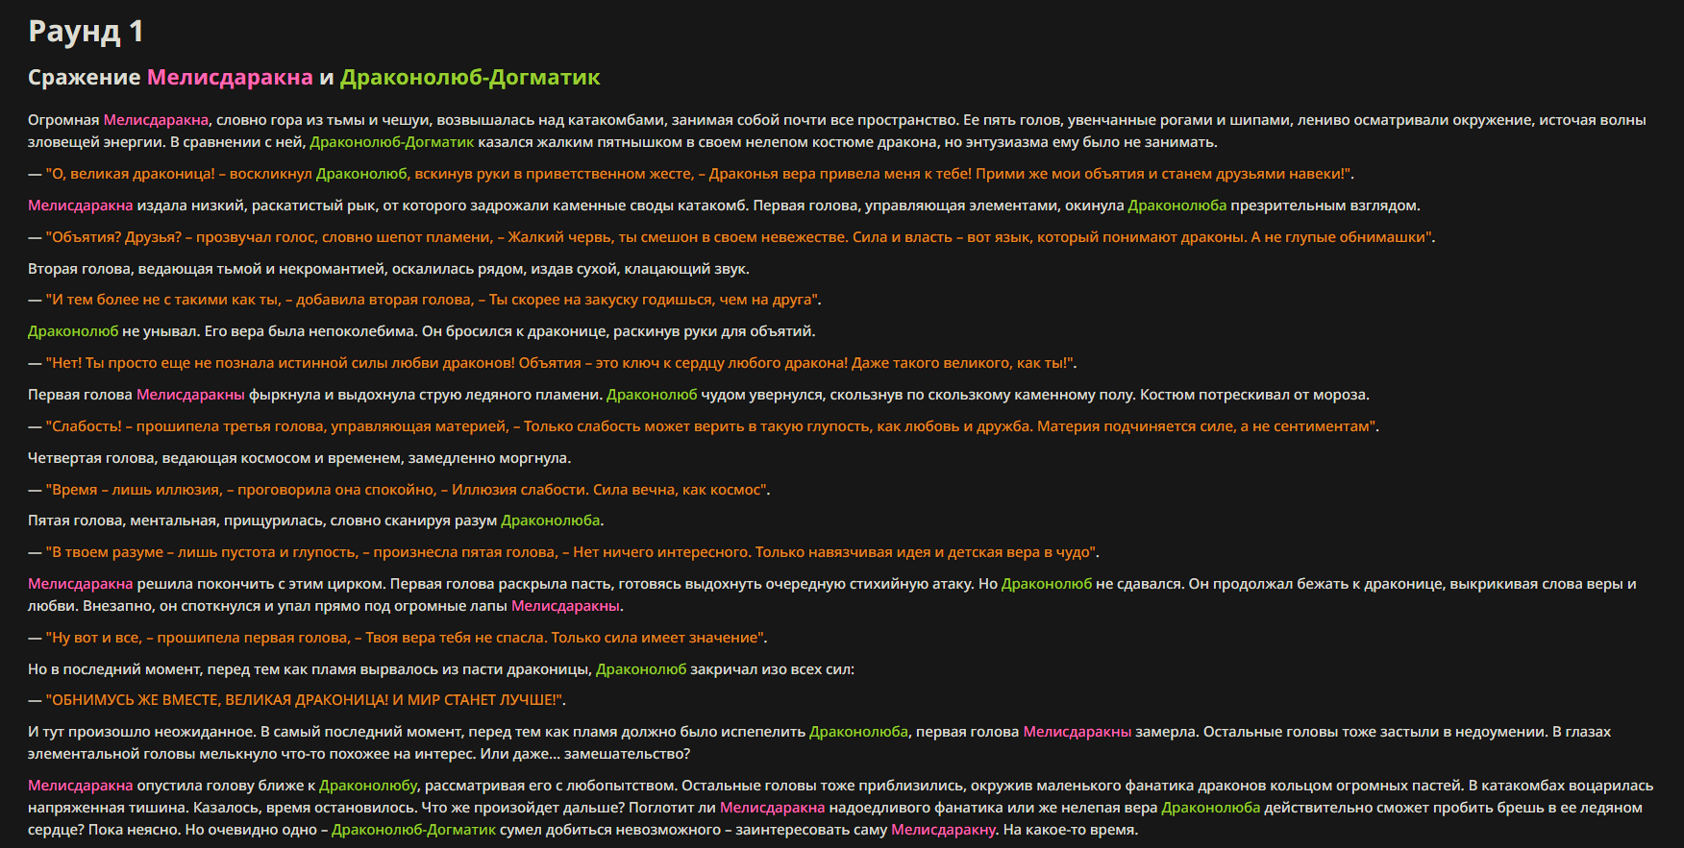Click the sentence "И тут произошло неожиданное"
Screen dimensions: 1684x848
tap(142, 732)
